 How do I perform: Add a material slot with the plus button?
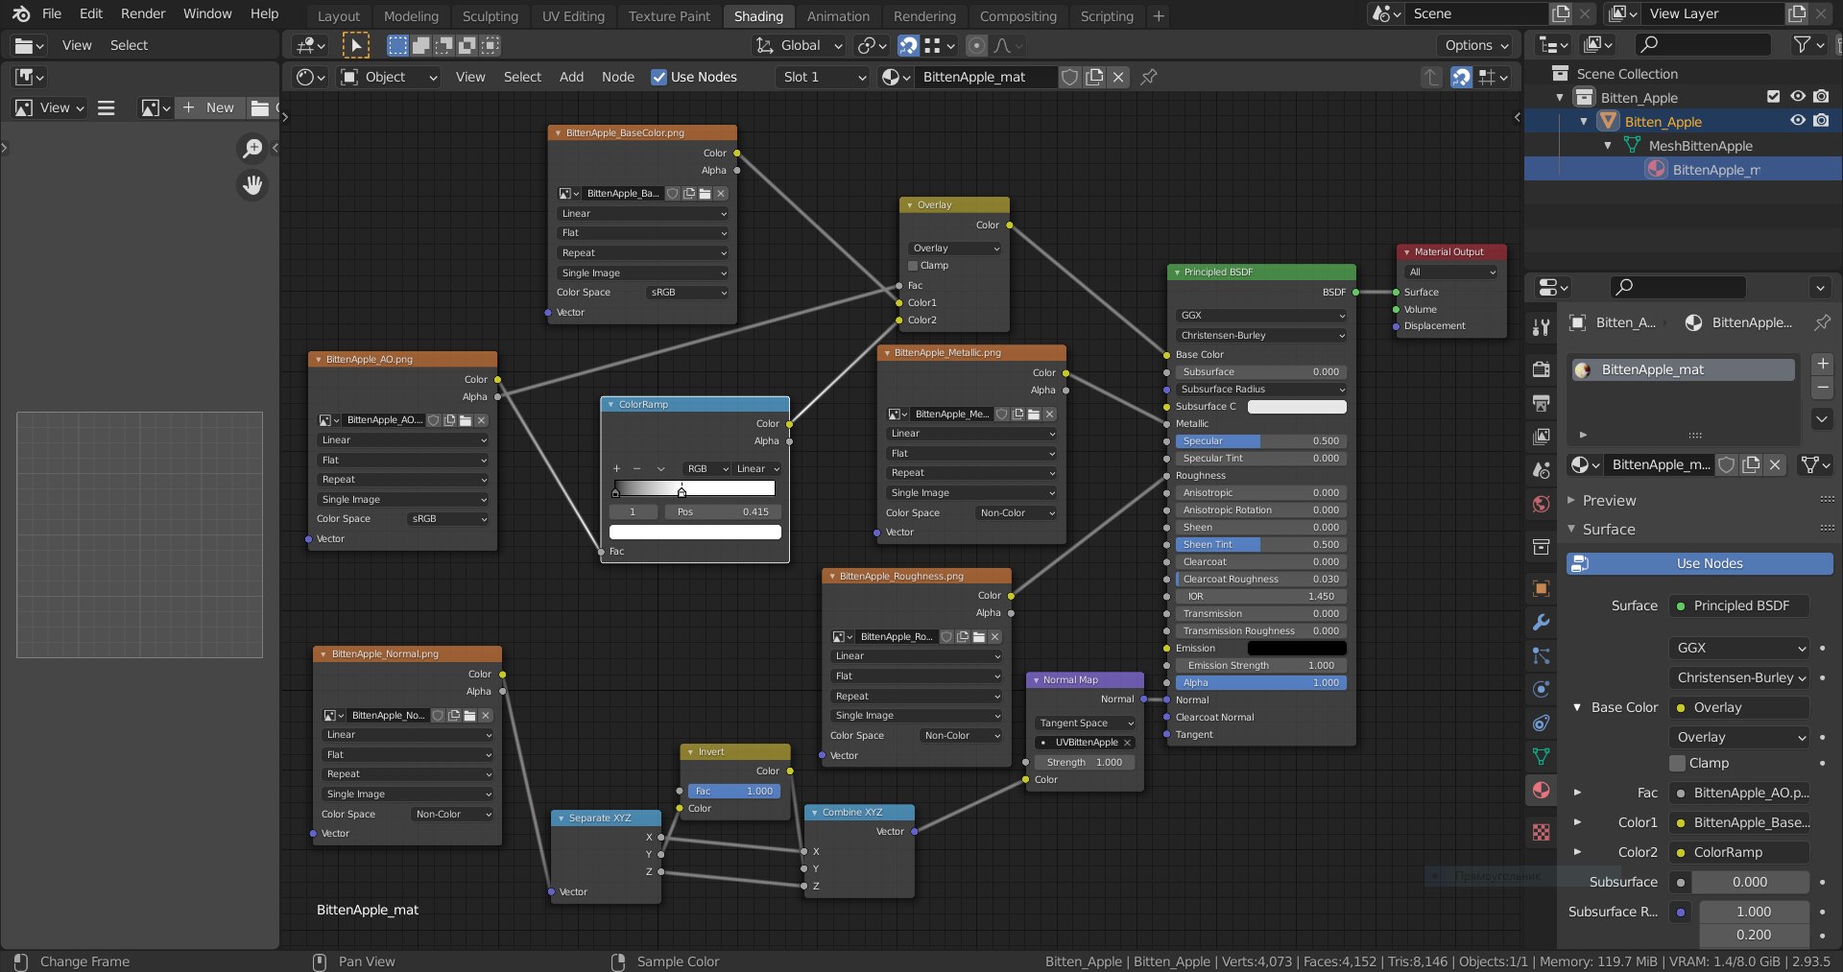pos(1823,364)
